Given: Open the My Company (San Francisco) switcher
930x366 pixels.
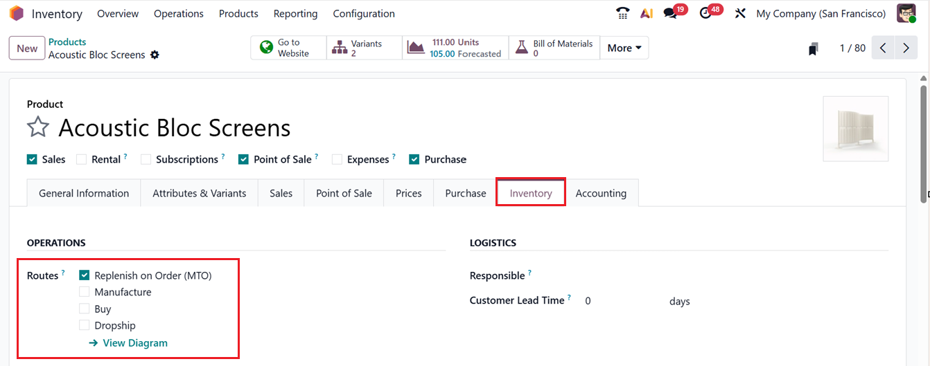Looking at the screenshot, I should [x=821, y=13].
